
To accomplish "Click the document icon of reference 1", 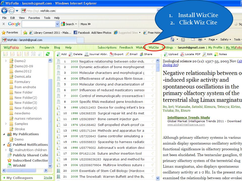I will 58,61.
